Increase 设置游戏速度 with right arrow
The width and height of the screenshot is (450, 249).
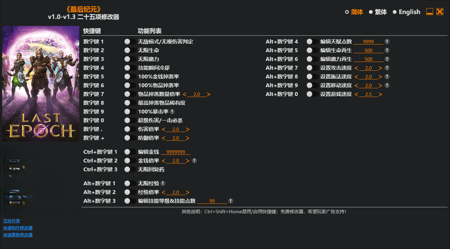click(x=380, y=94)
